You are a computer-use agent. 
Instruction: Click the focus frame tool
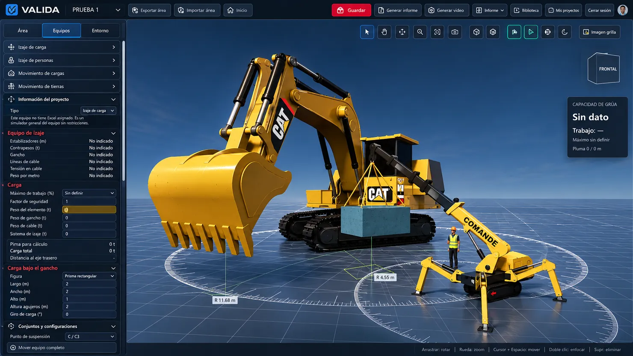coord(437,32)
